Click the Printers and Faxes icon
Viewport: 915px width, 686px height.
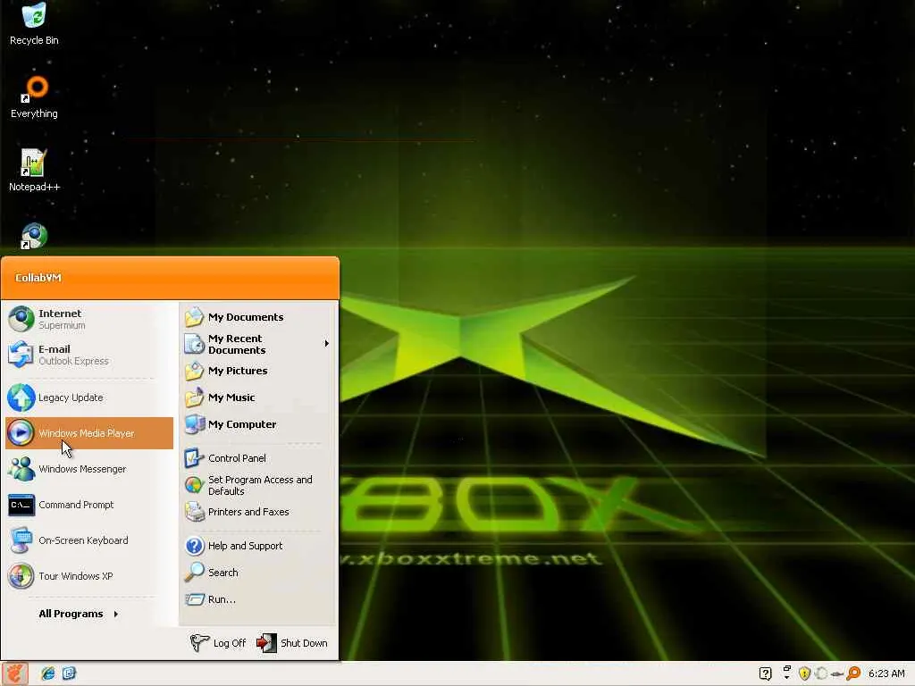coord(194,512)
